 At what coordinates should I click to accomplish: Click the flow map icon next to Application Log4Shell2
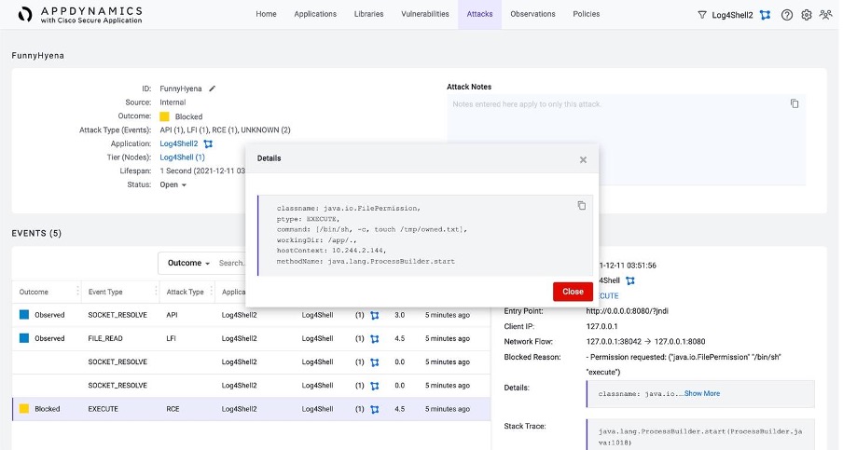[x=209, y=143]
